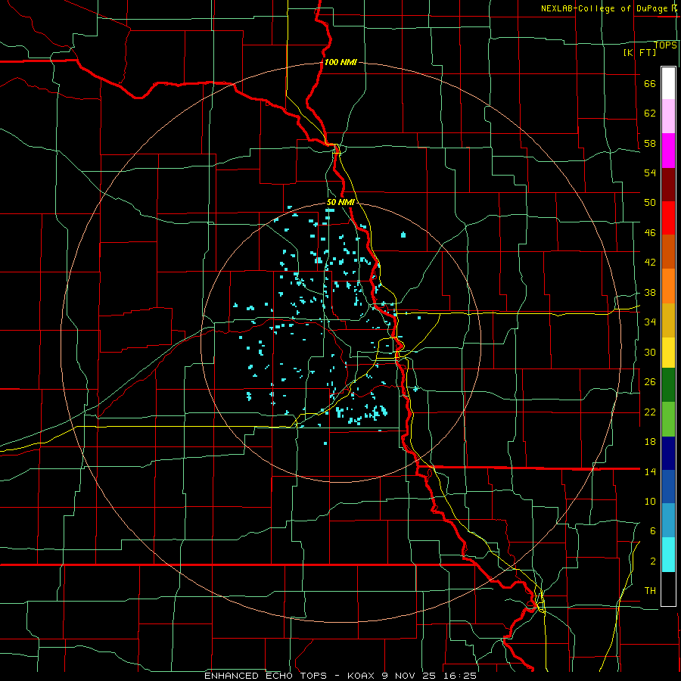The height and width of the screenshot is (681, 681).
Task: Click the orange swatch above 38
Action: (668, 286)
